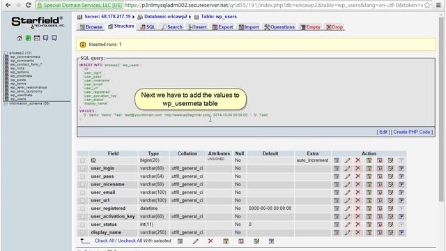Check the display_name field checkbox
446x251 pixels.
point(82,233)
